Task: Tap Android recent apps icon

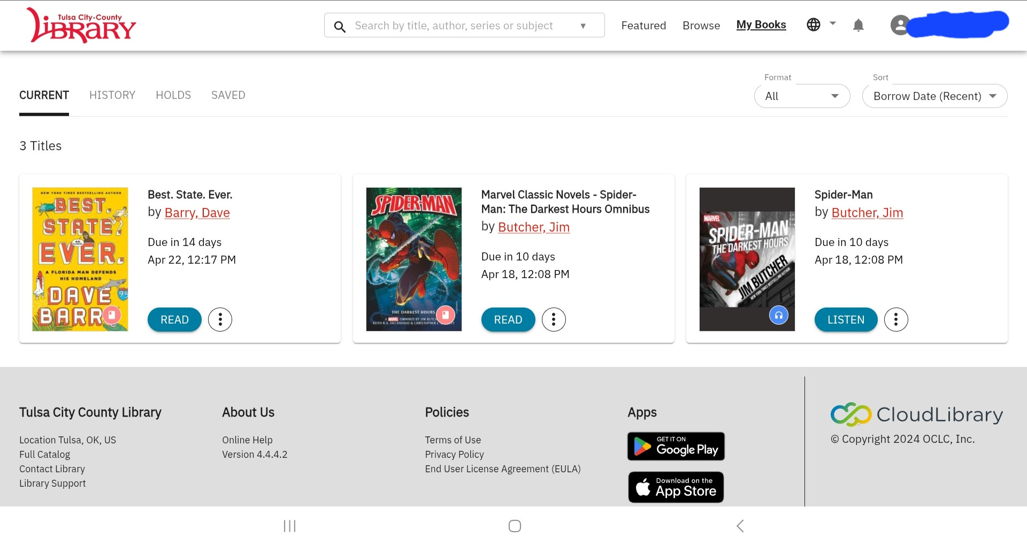Action: (289, 526)
